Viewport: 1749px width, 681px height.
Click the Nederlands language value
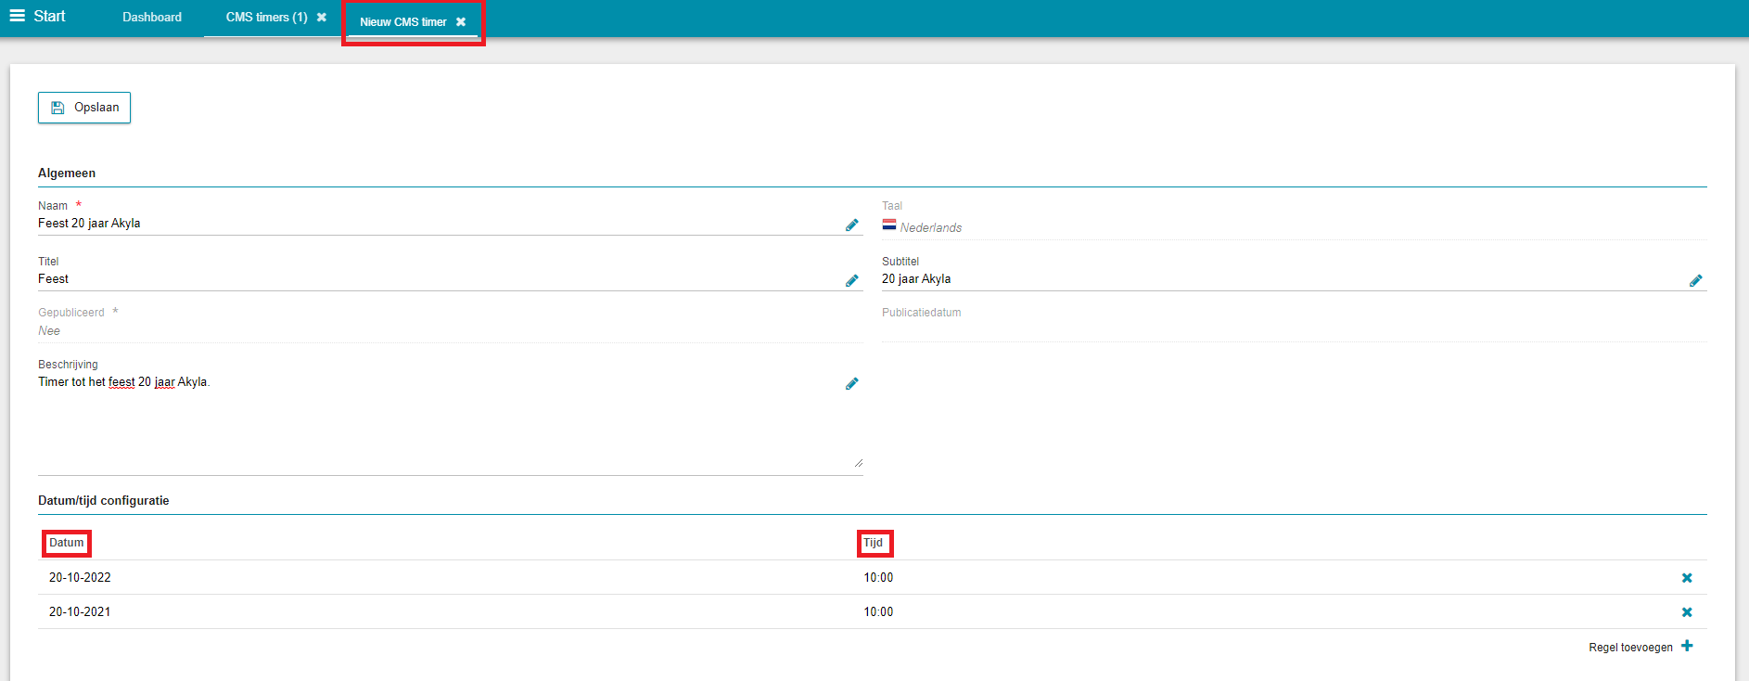coord(931,227)
